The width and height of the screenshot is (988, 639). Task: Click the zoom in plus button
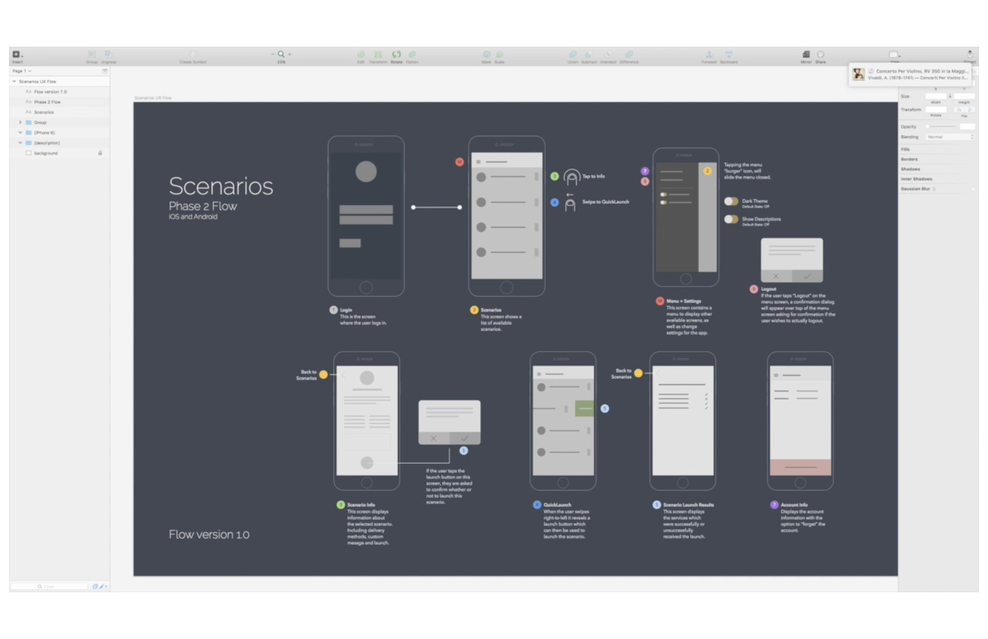(289, 54)
